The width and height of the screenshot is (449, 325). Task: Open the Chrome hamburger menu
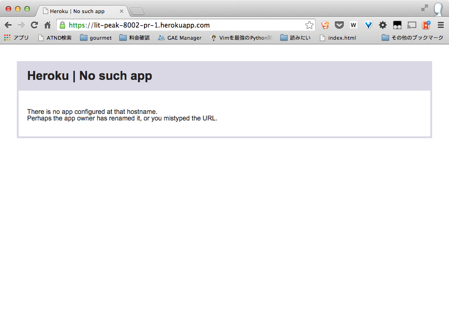coord(441,25)
